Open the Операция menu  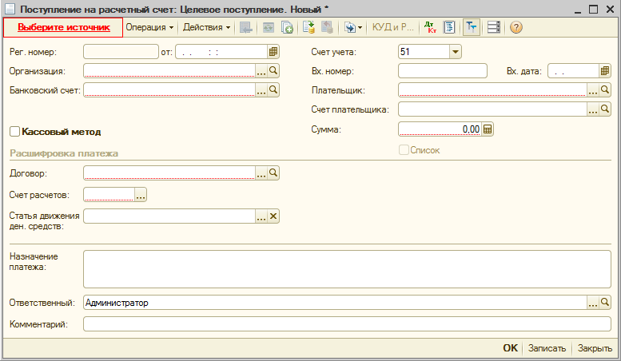[x=149, y=27]
